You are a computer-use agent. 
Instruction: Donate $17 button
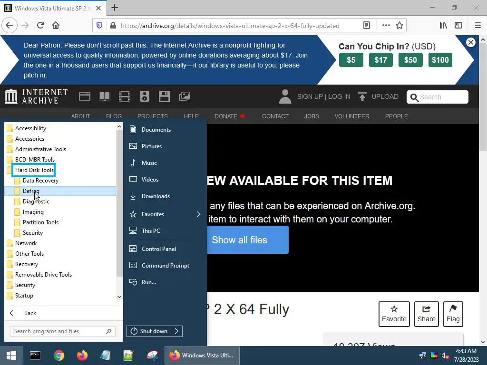381,60
